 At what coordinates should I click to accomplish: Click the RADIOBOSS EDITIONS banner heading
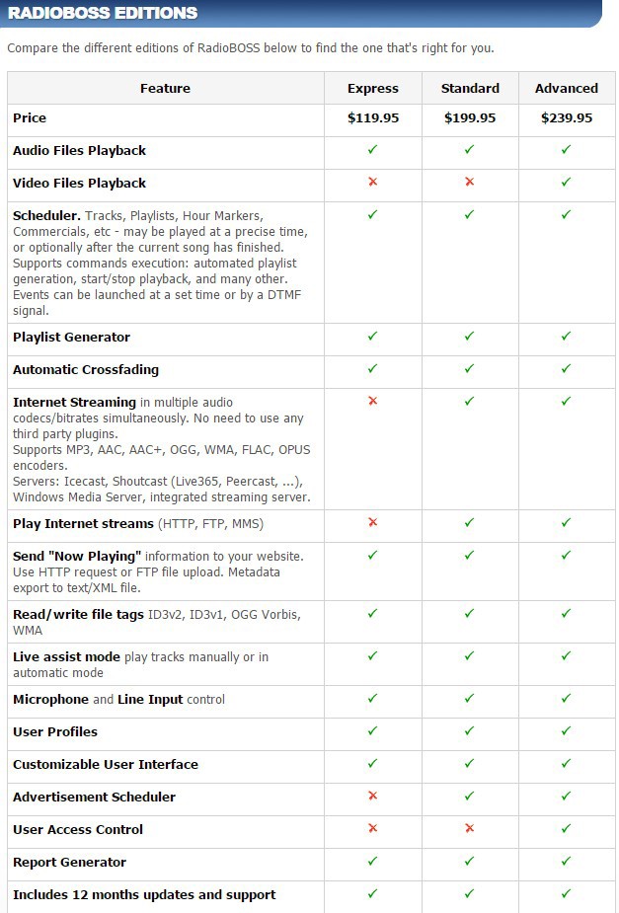pos(103,13)
